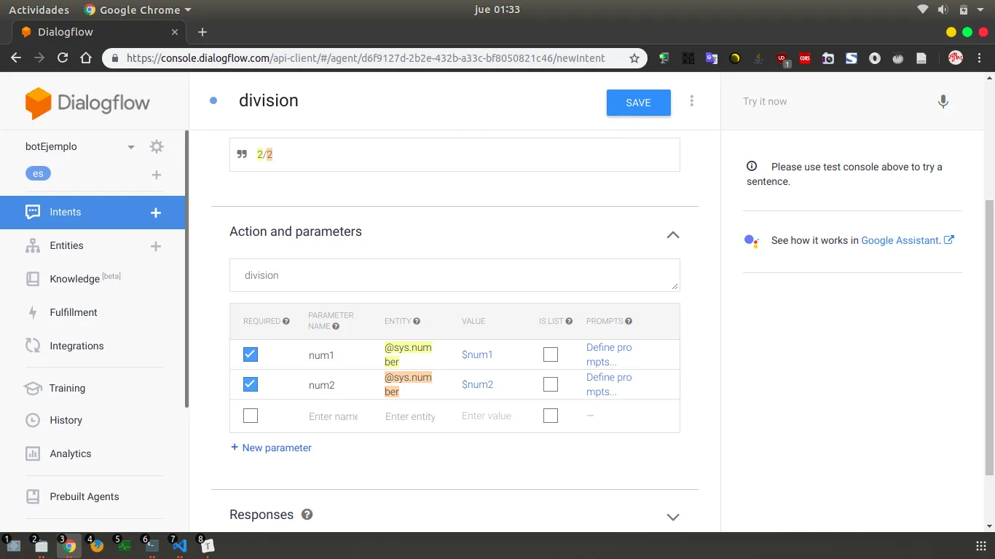
Task: Open the botEjemplo agent dropdown
Action: [131, 147]
